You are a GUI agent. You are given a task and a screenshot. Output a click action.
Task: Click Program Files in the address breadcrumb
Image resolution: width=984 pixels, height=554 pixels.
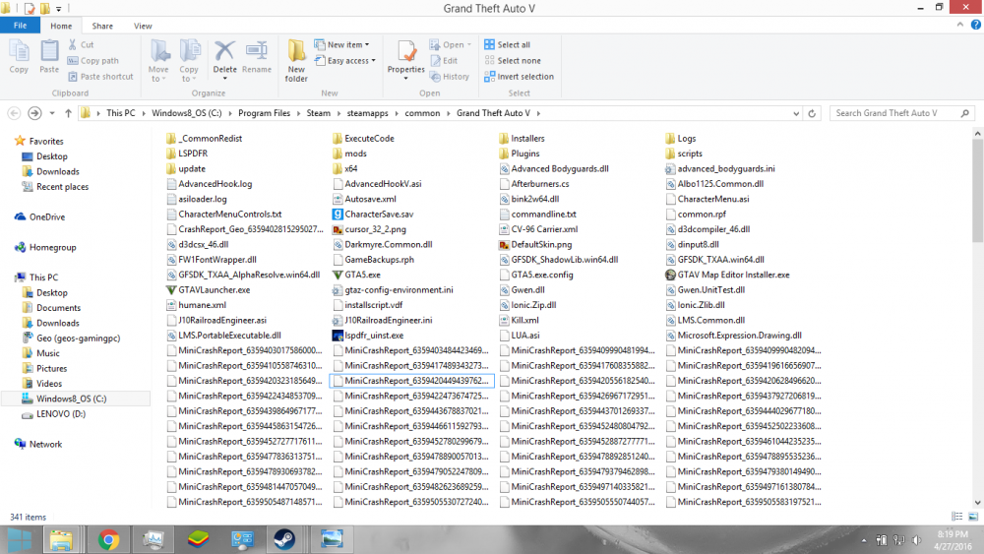coord(264,113)
